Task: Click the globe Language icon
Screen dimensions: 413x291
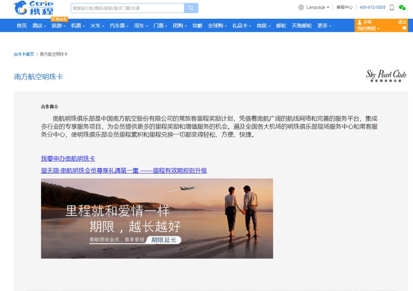Action: pyautogui.click(x=301, y=7)
